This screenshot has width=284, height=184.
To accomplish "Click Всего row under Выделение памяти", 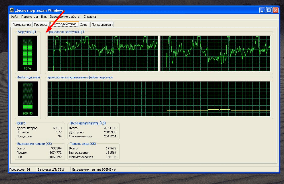I will click(39, 148).
